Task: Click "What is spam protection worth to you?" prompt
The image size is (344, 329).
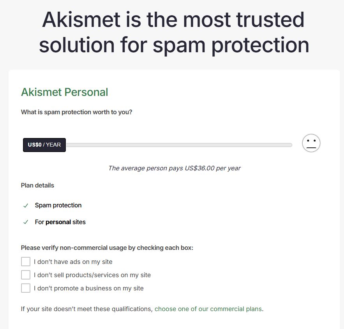Action: click(76, 112)
